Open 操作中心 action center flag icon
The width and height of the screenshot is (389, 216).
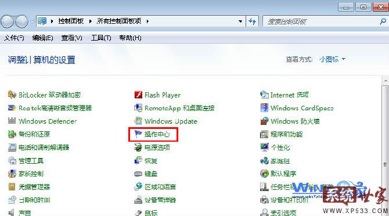(x=138, y=134)
